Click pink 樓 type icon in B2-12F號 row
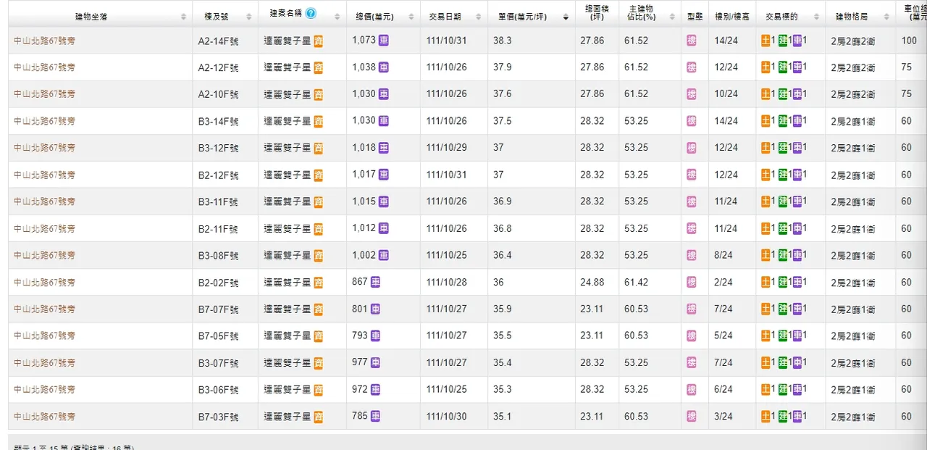The width and height of the screenshot is (927, 450). coord(692,175)
